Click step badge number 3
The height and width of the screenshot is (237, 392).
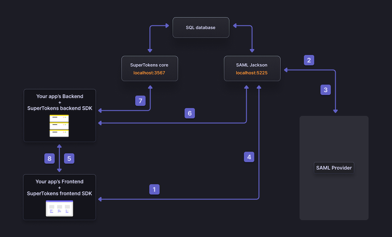[325, 89]
